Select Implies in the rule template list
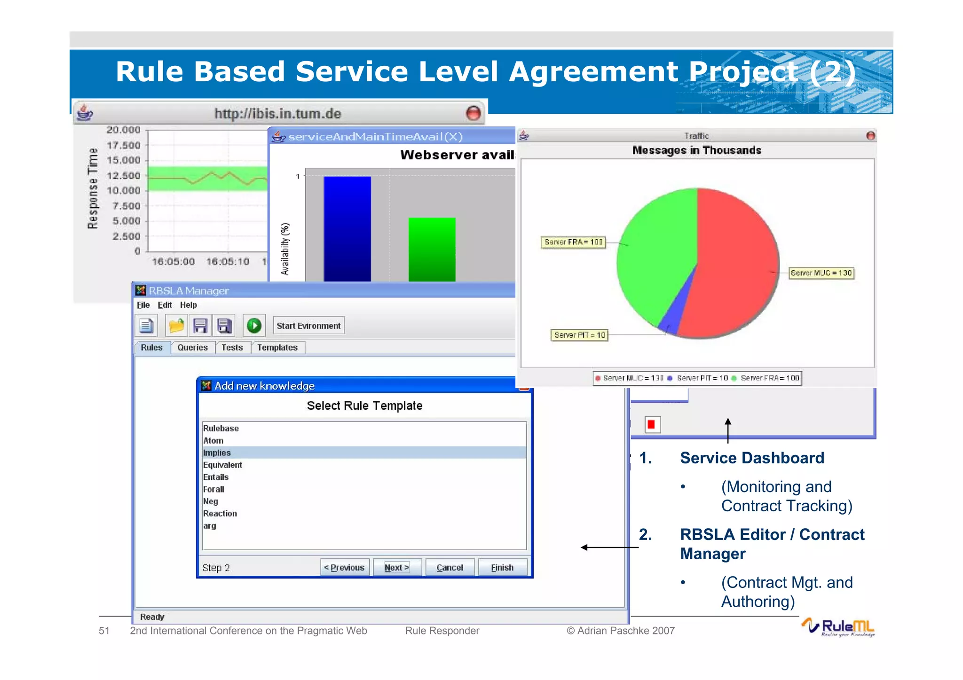963x680 pixels. (217, 453)
